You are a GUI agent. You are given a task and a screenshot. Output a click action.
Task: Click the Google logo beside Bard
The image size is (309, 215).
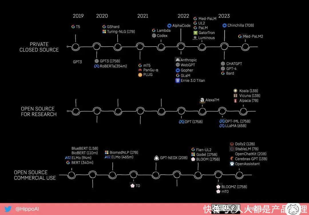pyautogui.click(x=223, y=73)
